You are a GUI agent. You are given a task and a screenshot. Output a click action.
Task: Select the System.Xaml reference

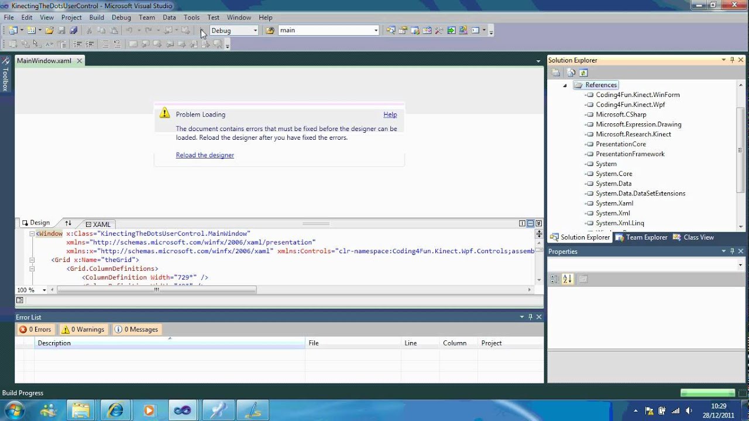614,203
